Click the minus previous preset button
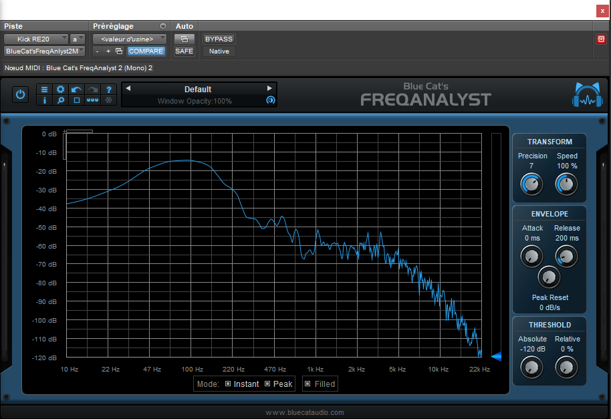The width and height of the screenshot is (611, 419). tap(97, 51)
